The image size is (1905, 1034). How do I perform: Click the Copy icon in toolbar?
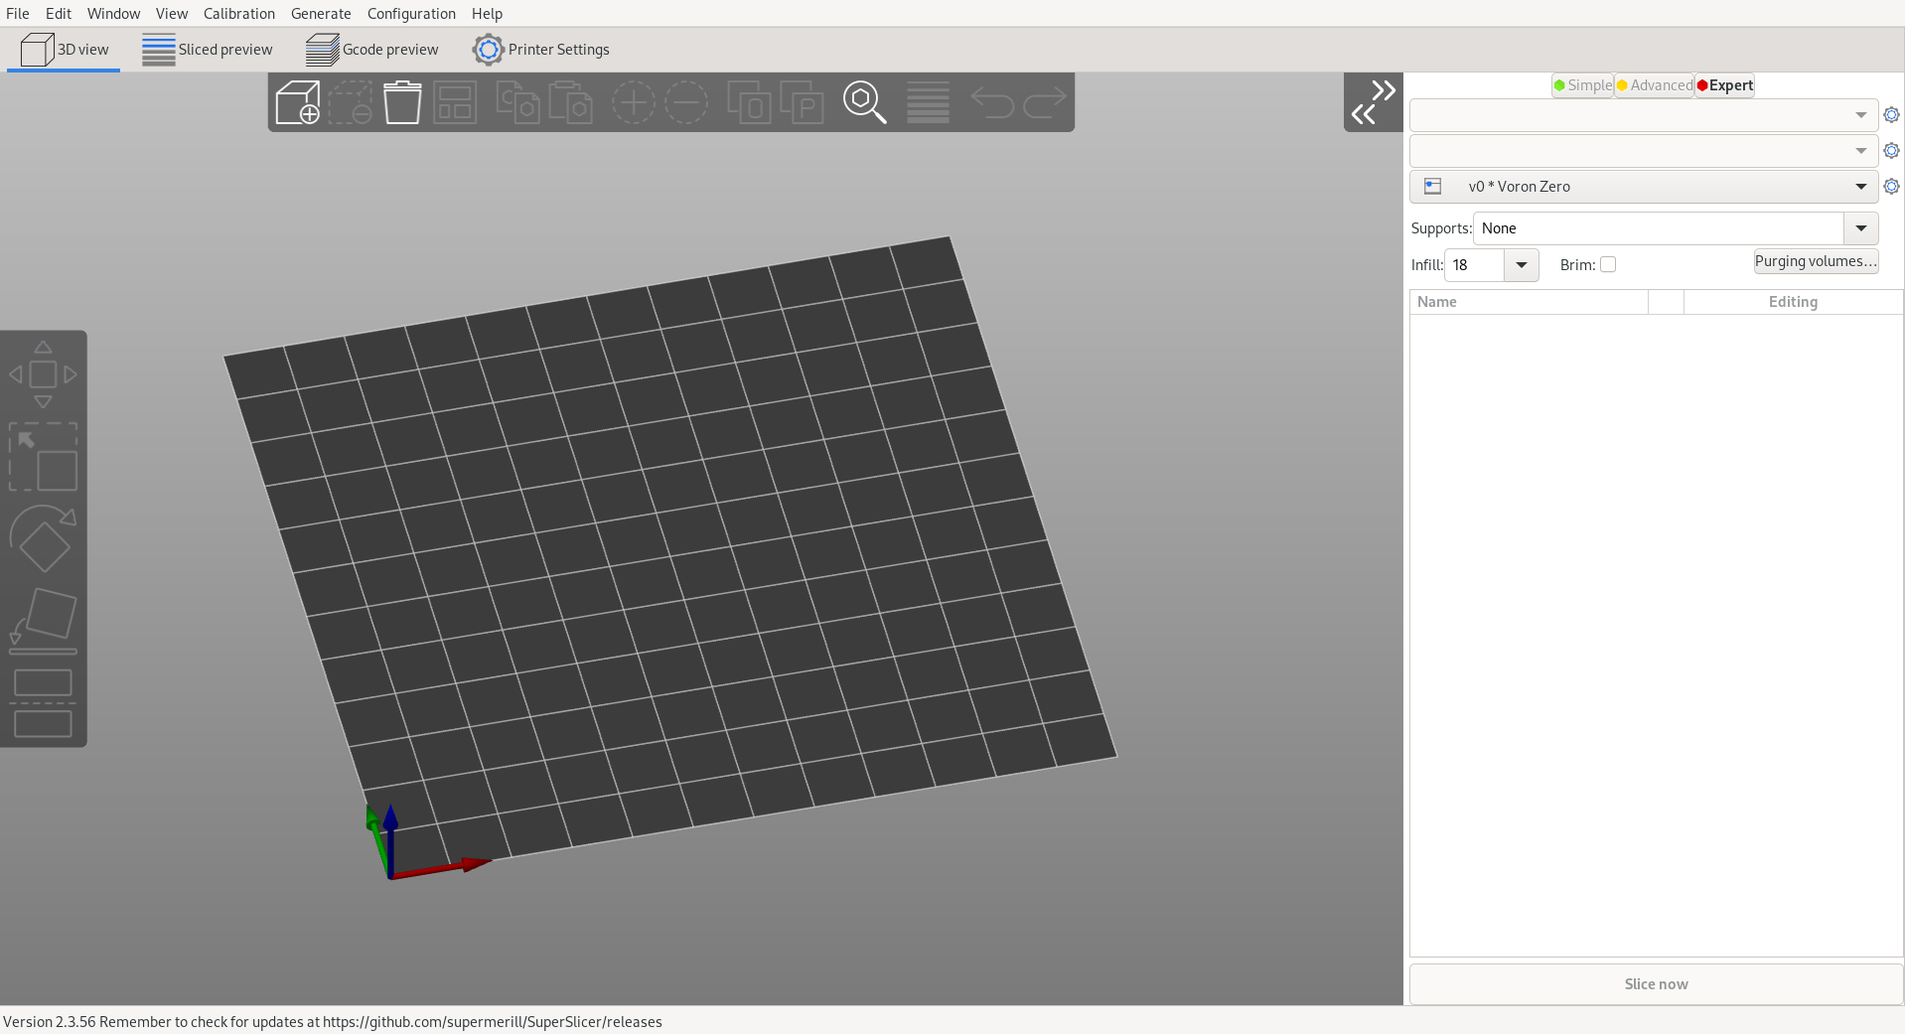(x=517, y=102)
